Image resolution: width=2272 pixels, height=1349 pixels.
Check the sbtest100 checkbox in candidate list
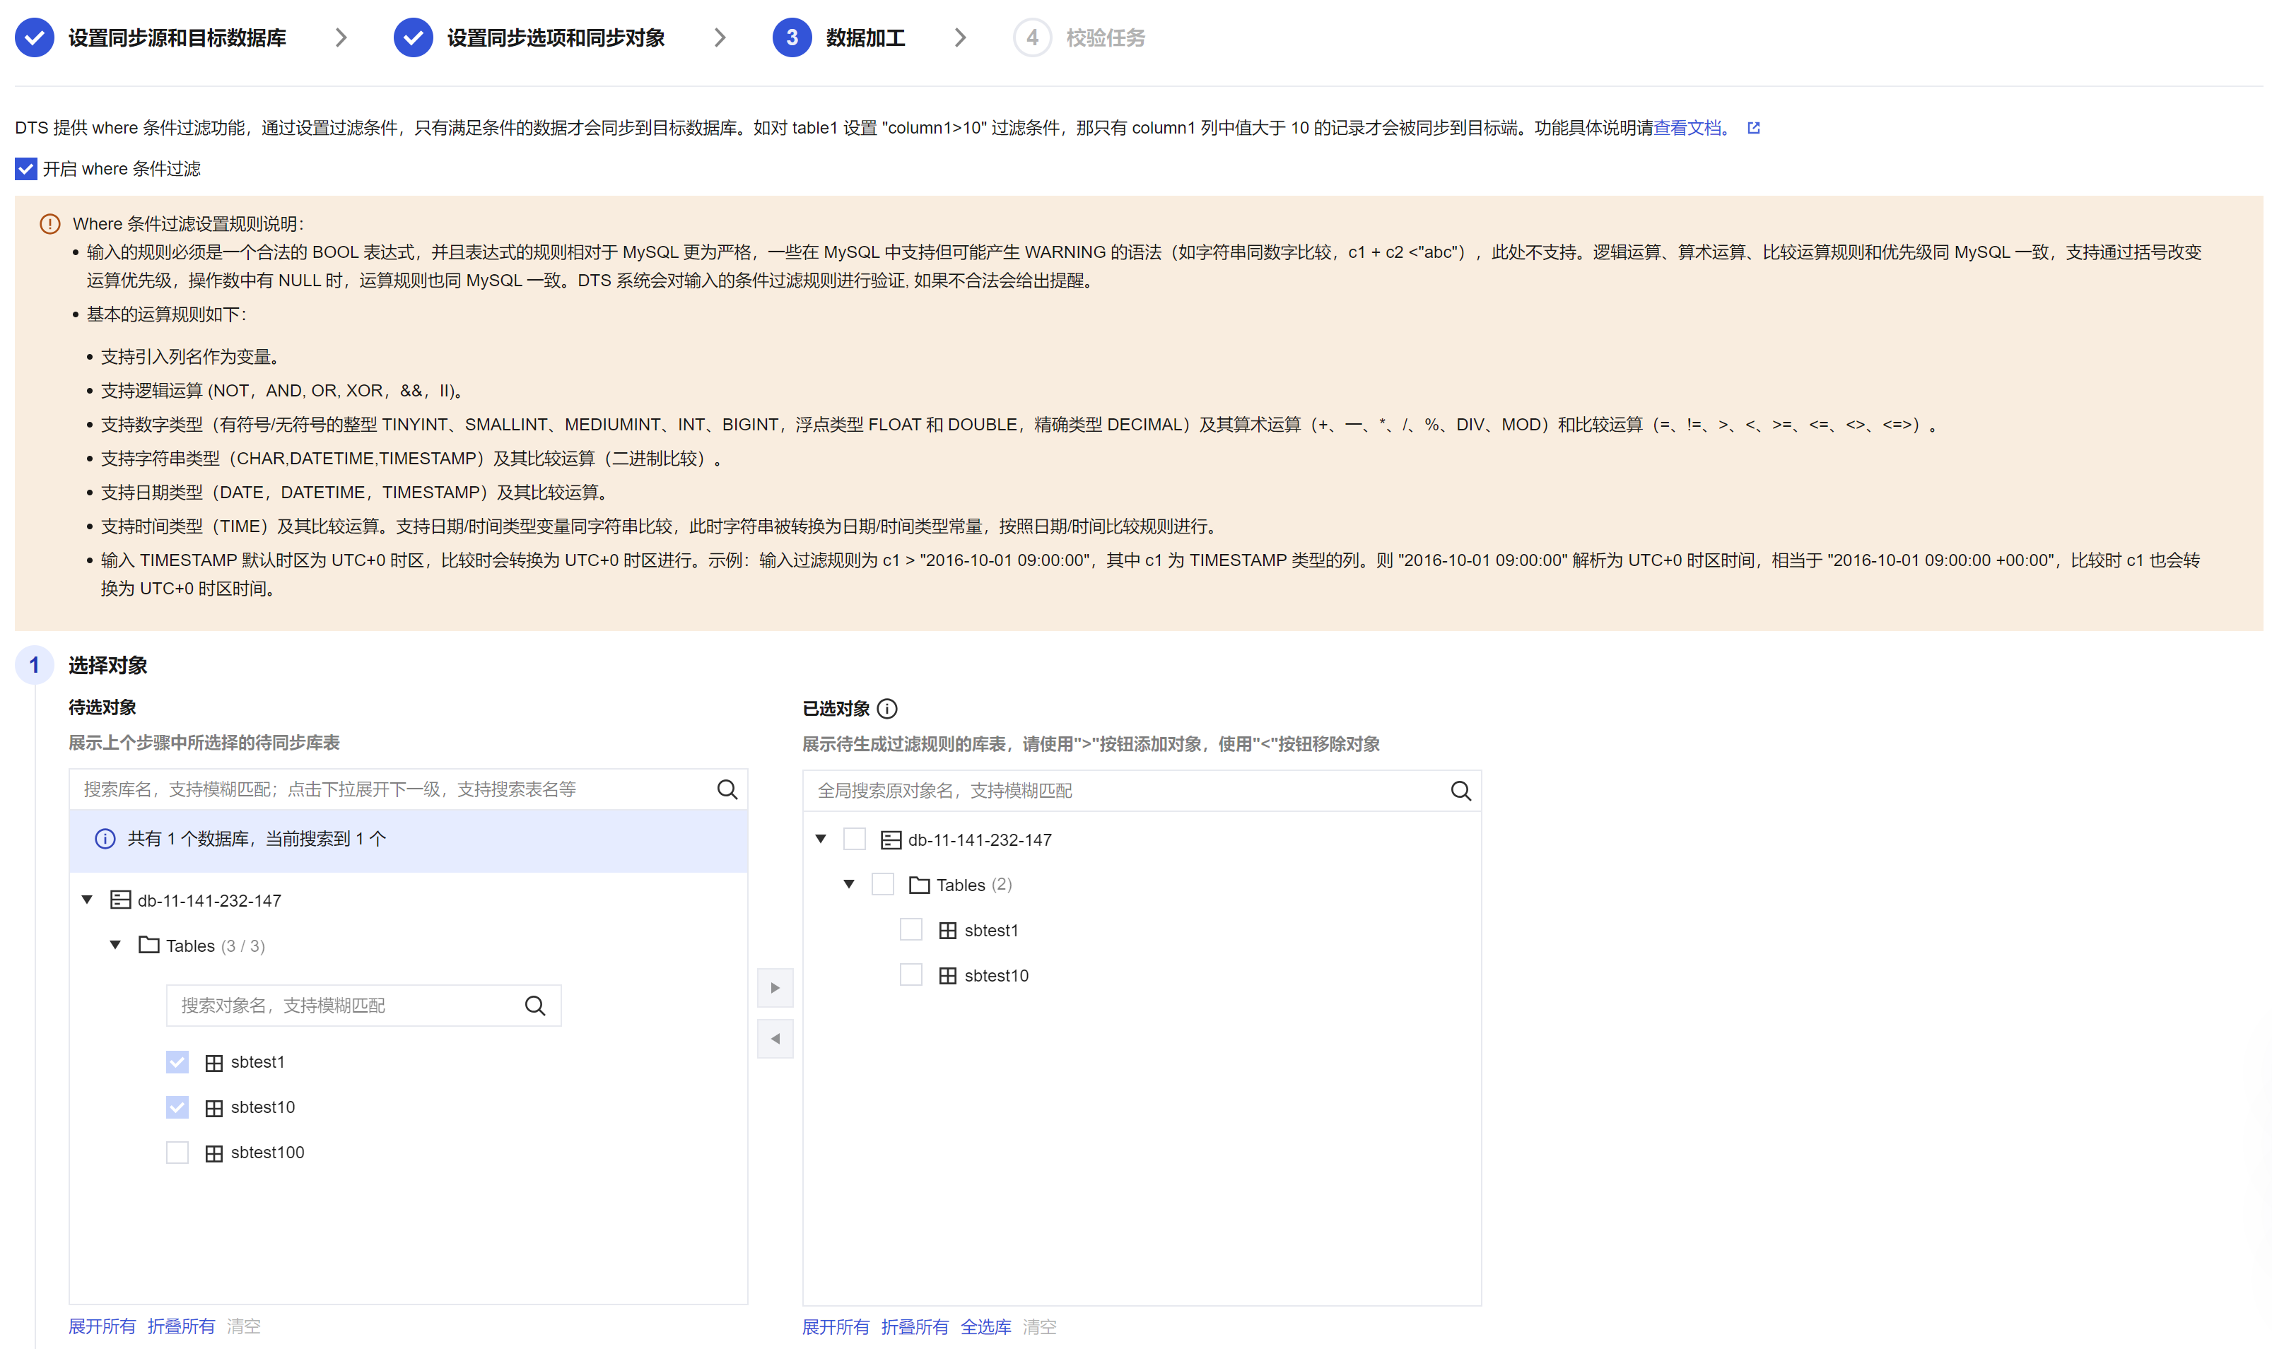[177, 1153]
